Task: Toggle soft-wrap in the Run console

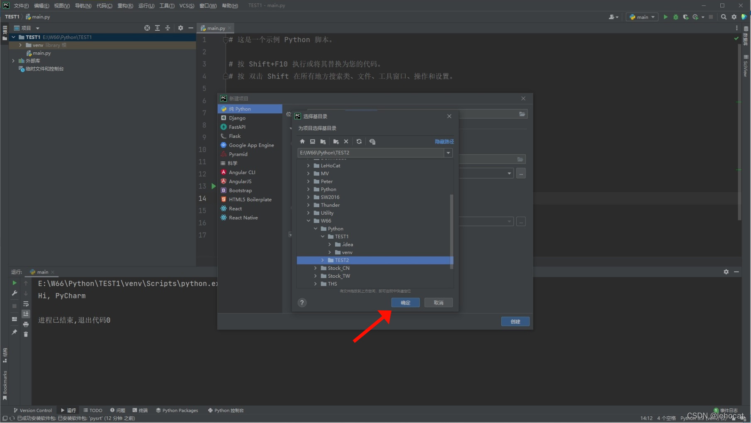Action: click(x=26, y=304)
